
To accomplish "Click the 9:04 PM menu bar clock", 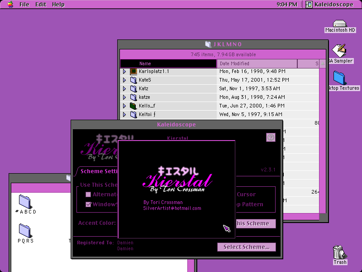I will click(x=287, y=5).
